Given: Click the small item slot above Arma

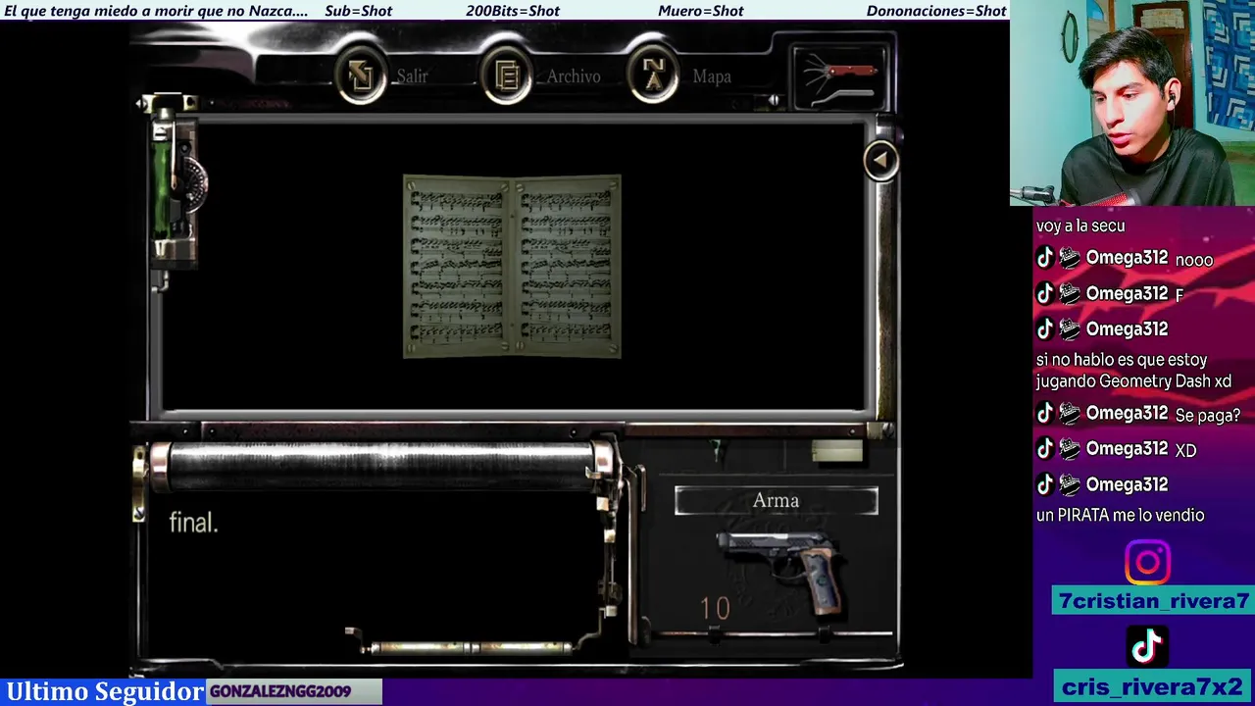Looking at the screenshot, I should [836, 451].
